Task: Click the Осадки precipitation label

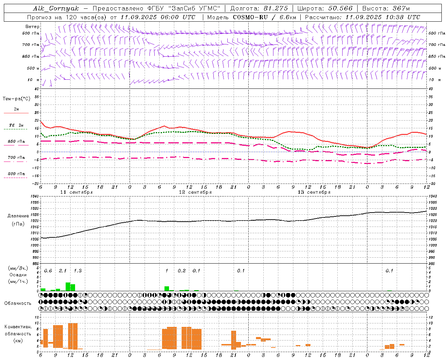Action: click(x=18, y=275)
